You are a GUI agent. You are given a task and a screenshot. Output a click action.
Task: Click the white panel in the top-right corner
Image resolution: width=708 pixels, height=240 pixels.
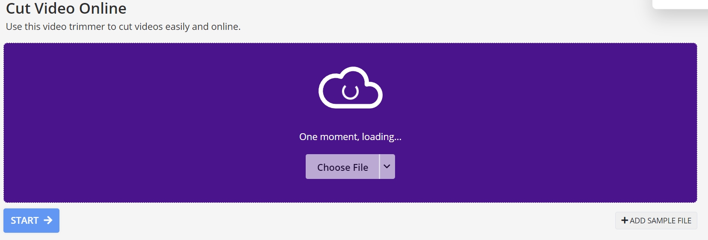680,4
